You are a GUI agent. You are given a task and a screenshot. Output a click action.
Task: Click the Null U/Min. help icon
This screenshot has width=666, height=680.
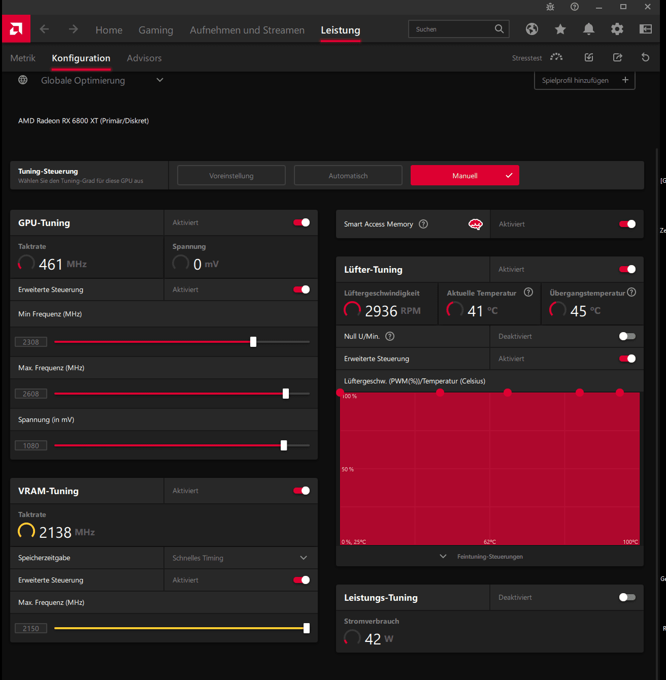pos(390,336)
